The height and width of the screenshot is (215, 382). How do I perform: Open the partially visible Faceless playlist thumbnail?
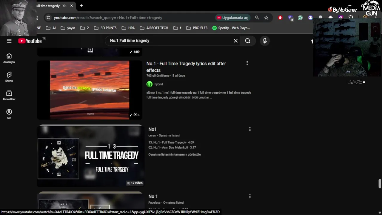click(90, 201)
